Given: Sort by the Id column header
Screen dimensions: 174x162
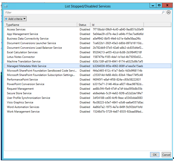Looking at the screenshot, I should point(117,25).
